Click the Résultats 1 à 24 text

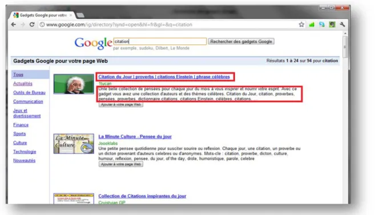pos(302,60)
